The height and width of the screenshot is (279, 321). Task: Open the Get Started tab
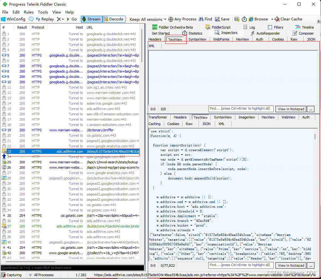pos(161,33)
